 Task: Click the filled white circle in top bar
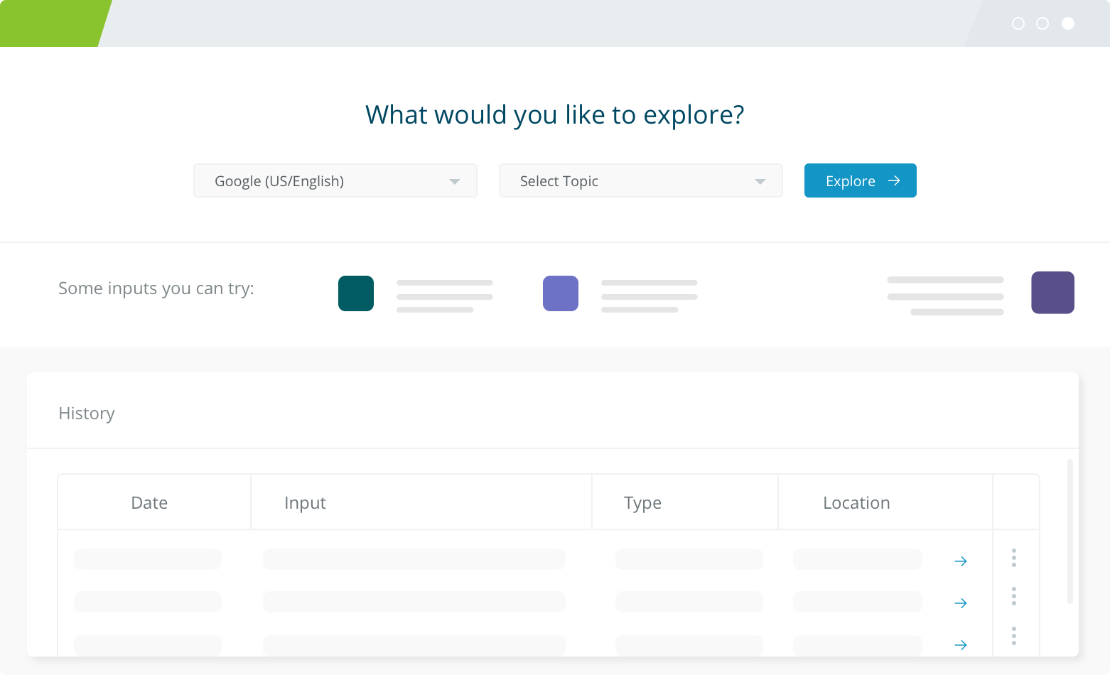(1068, 23)
